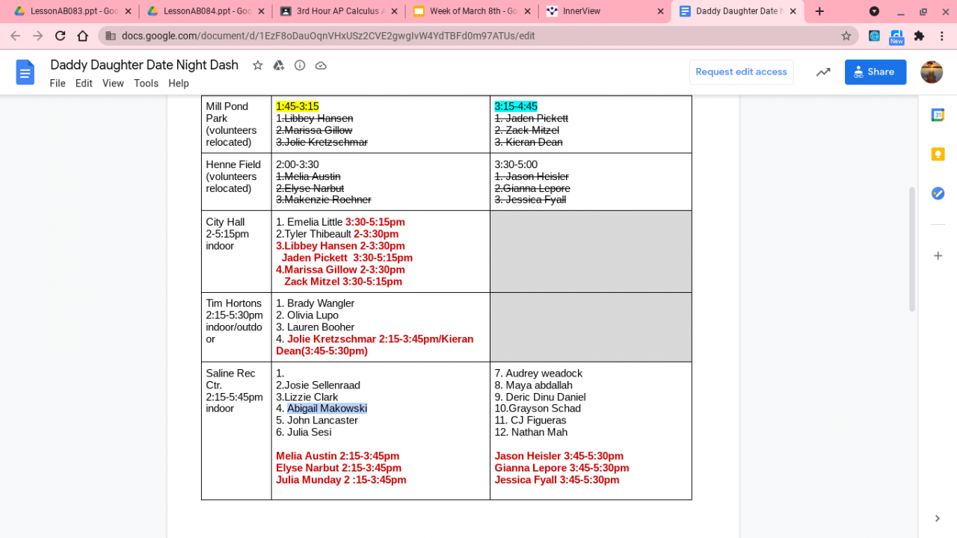
Task: Click the blue extension icon labeled New
Action: coord(896,37)
